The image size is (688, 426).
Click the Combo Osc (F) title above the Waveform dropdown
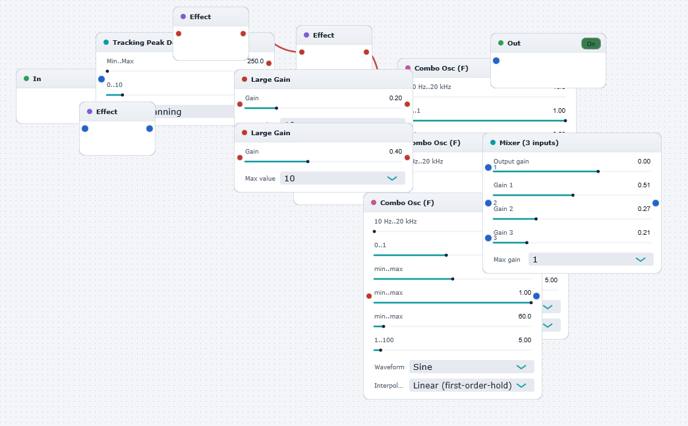click(407, 203)
